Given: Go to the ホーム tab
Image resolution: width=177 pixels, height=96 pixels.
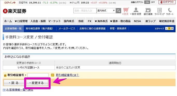Looking at the screenshot, I should point(8,21).
